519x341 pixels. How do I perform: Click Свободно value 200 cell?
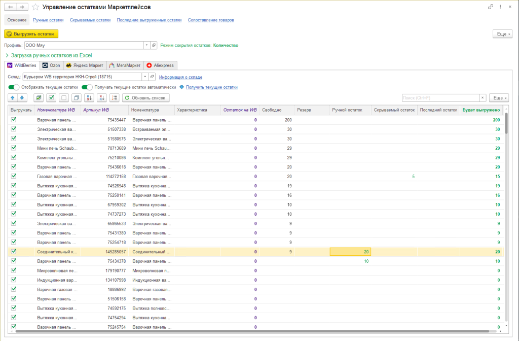click(277, 120)
